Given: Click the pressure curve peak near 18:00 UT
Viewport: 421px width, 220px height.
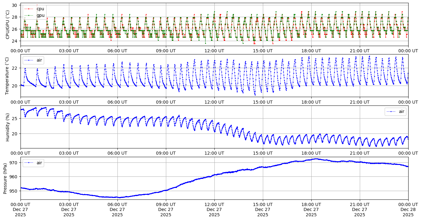Looking at the screenshot, I should (x=316, y=159).
